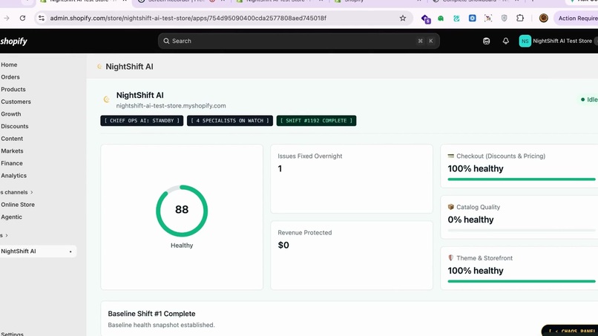The image size is (598, 336).
Task: Open the browser Extensions puzzle icon
Action: pos(520,18)
